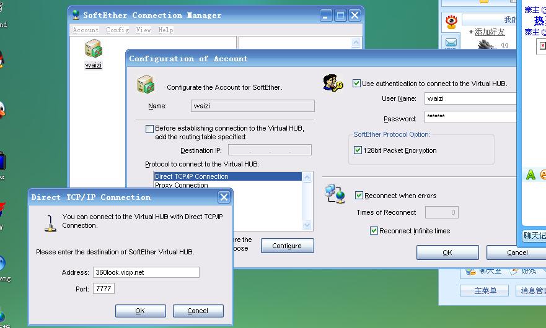The width and height of the screenshot is (546, 328).
Task: Click Cancel in Configuration of Account dialog
Action: [x=516, y=252]
